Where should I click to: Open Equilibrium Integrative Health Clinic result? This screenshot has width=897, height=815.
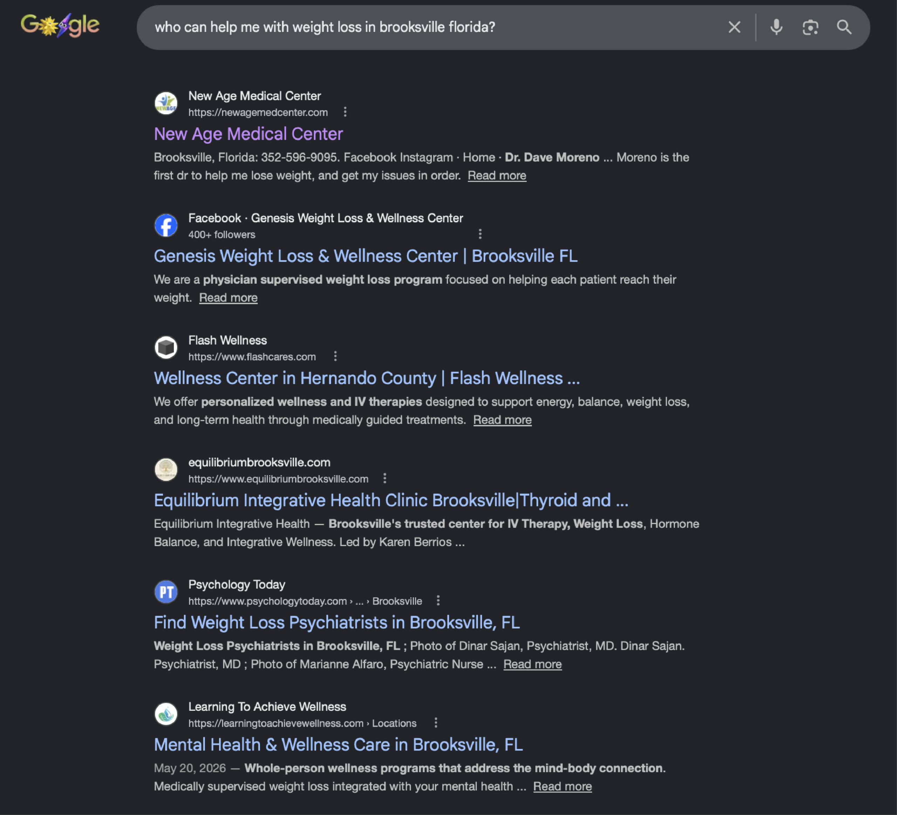pyautogui.click(x=391, y=500)
